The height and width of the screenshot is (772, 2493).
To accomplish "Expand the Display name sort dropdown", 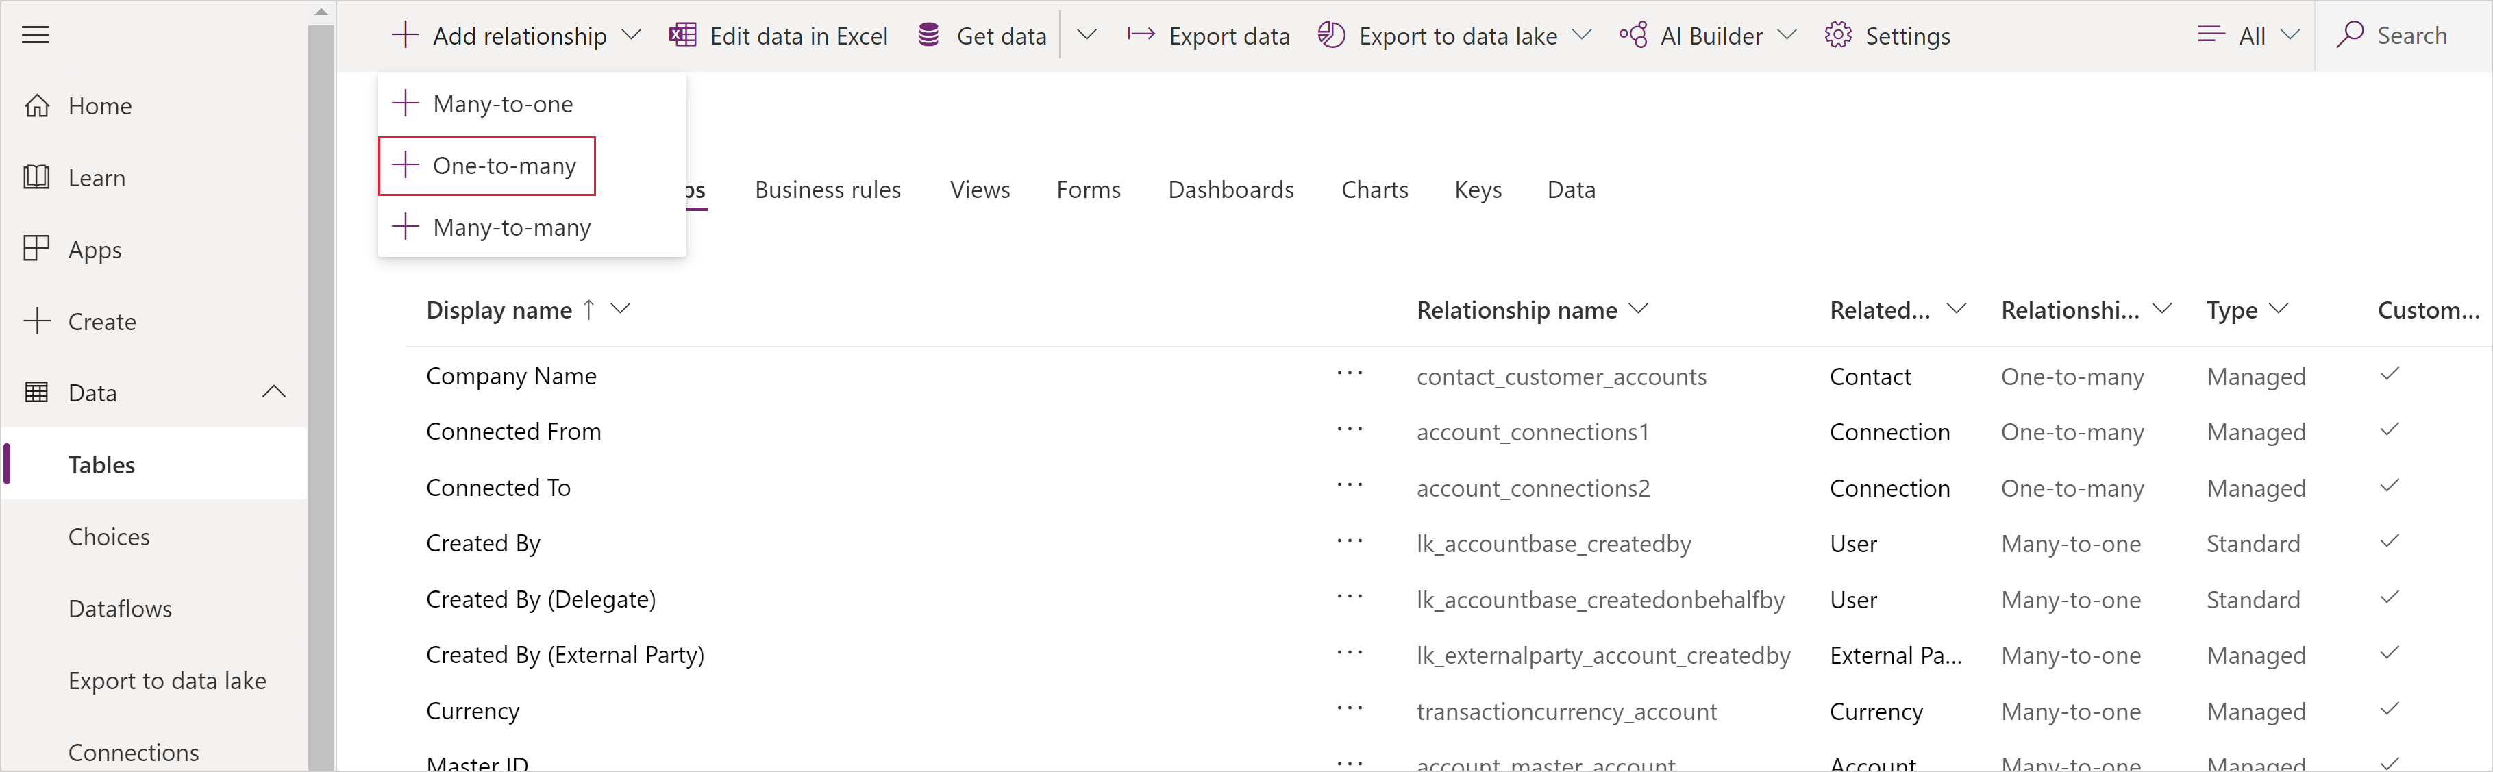I will tap(625, 310).
